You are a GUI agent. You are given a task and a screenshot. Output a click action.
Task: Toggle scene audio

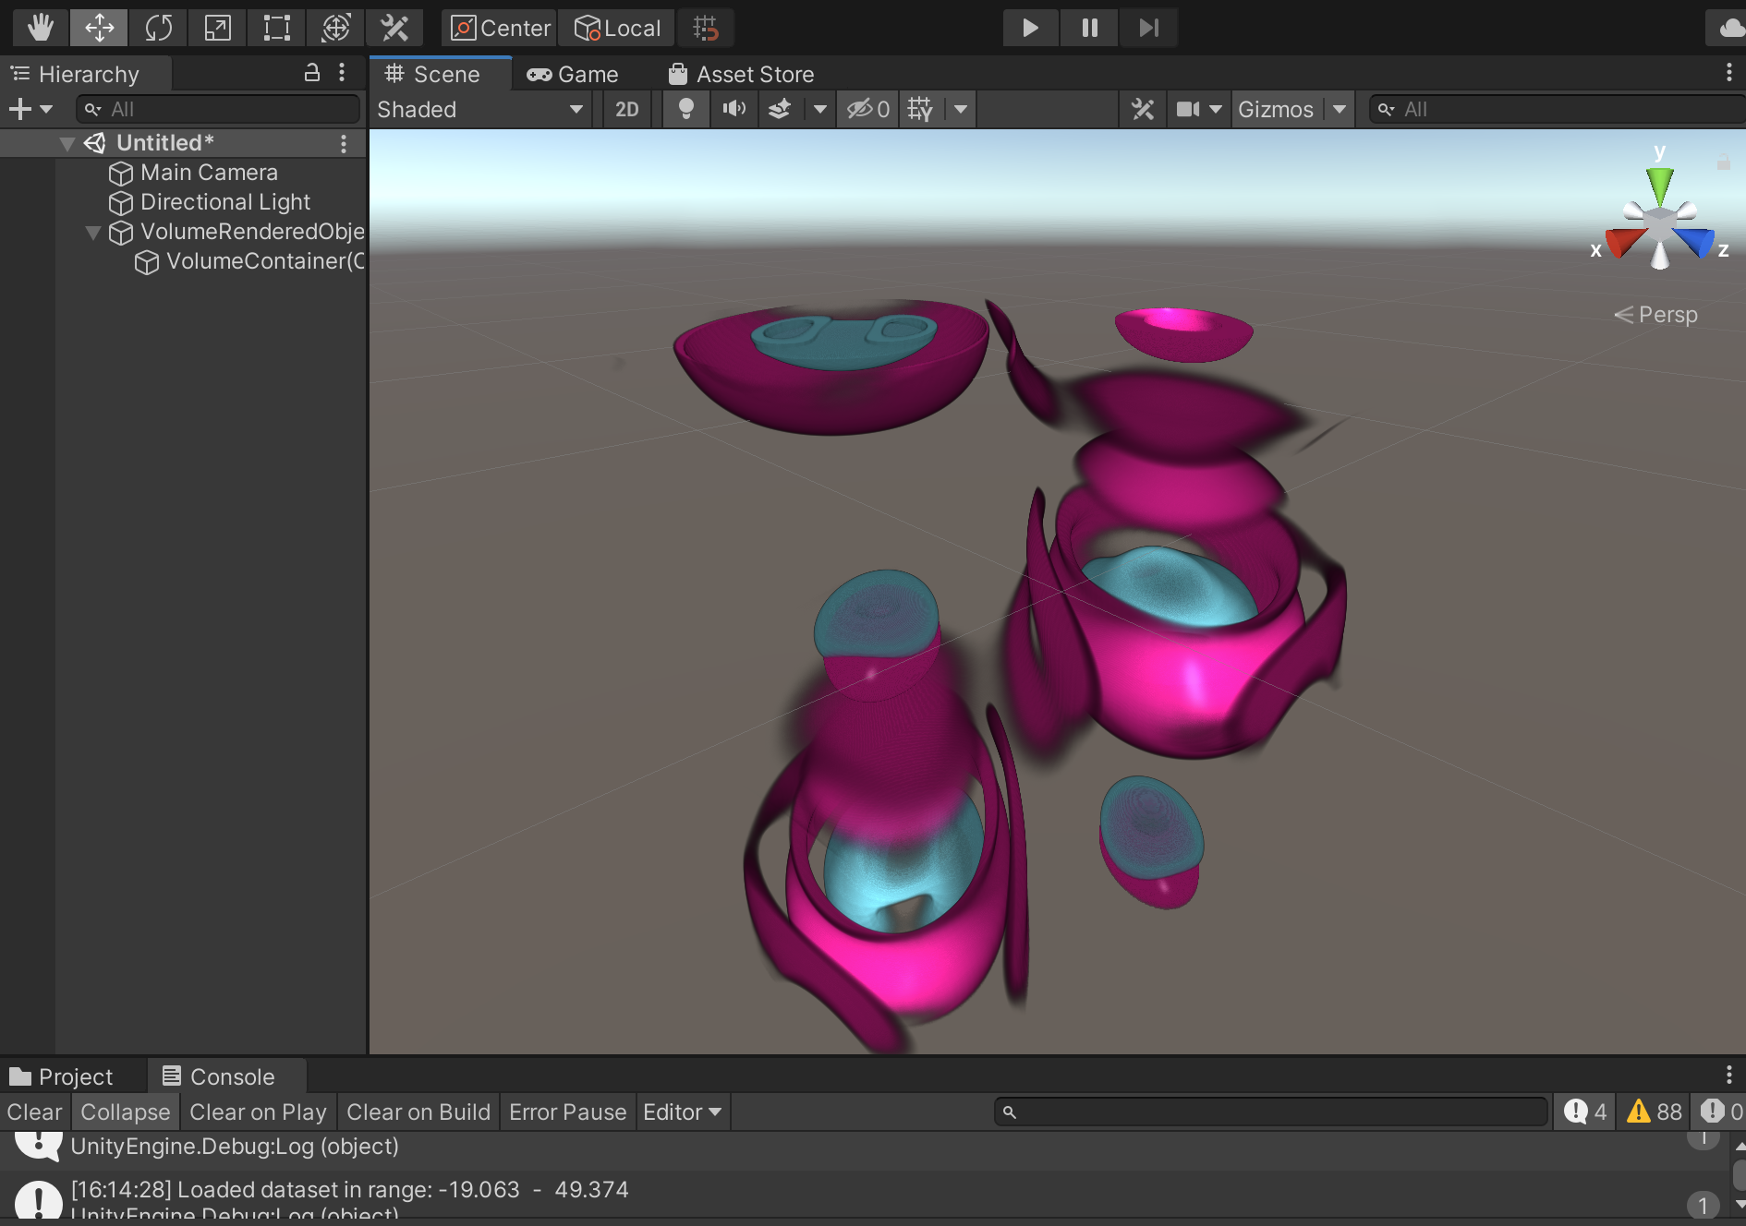[x=734, y=110]
